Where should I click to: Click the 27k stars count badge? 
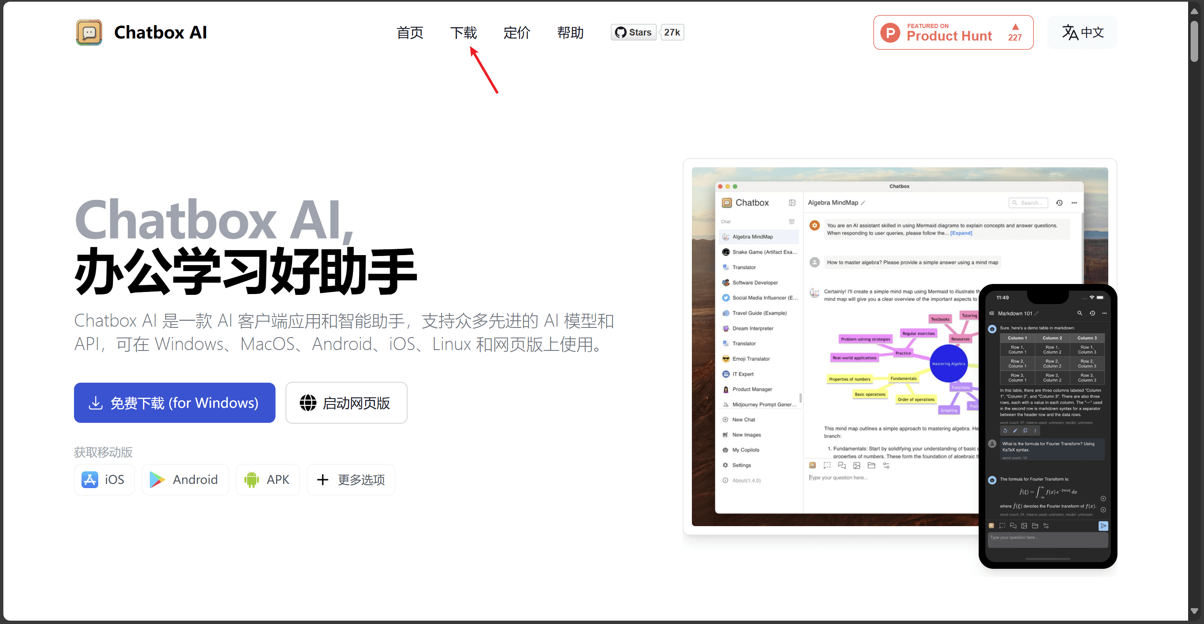[x=672, y=32]
